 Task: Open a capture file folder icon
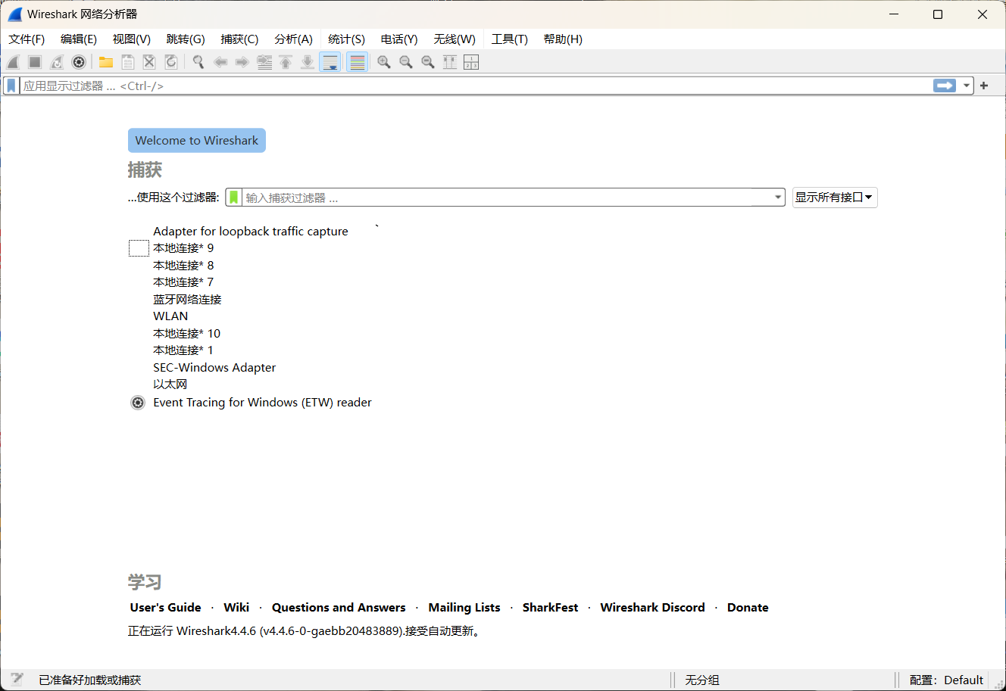(x=106, y=62)
